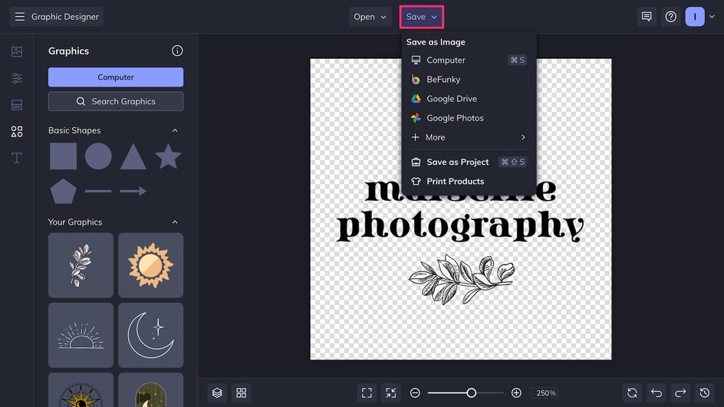Collapse the Basic Shapes section

tap(175, 130)
